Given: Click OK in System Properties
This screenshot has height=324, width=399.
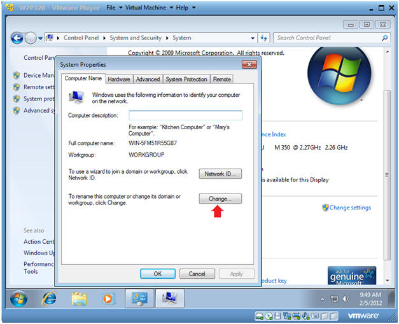Looking at the screenshot, I should [158, 274].
